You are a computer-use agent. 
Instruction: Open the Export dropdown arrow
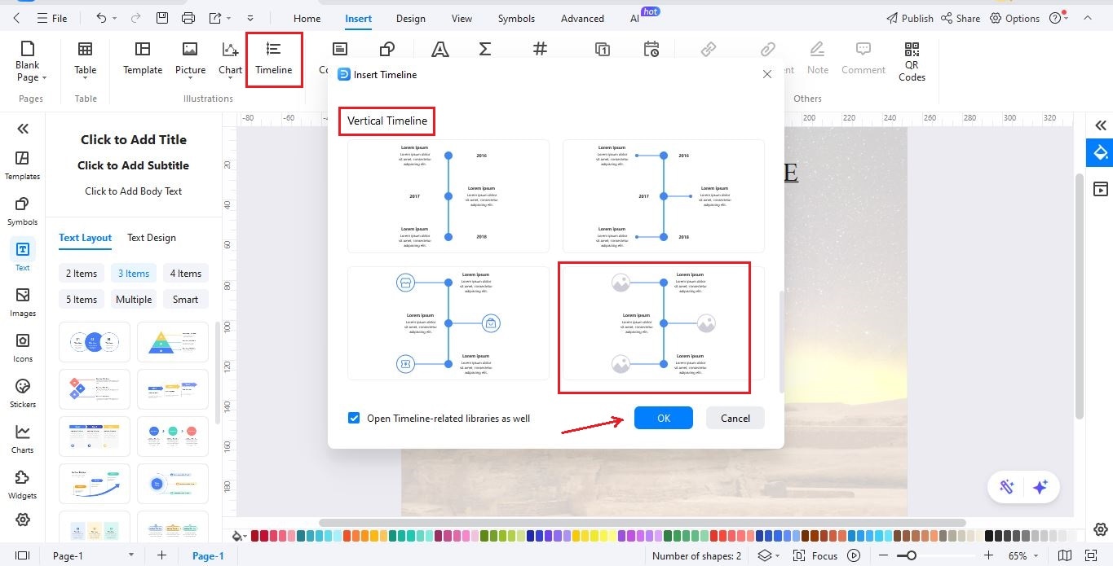(230, 18)
